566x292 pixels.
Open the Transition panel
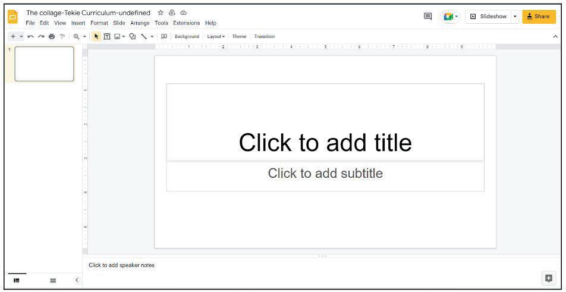coord(264,36)
